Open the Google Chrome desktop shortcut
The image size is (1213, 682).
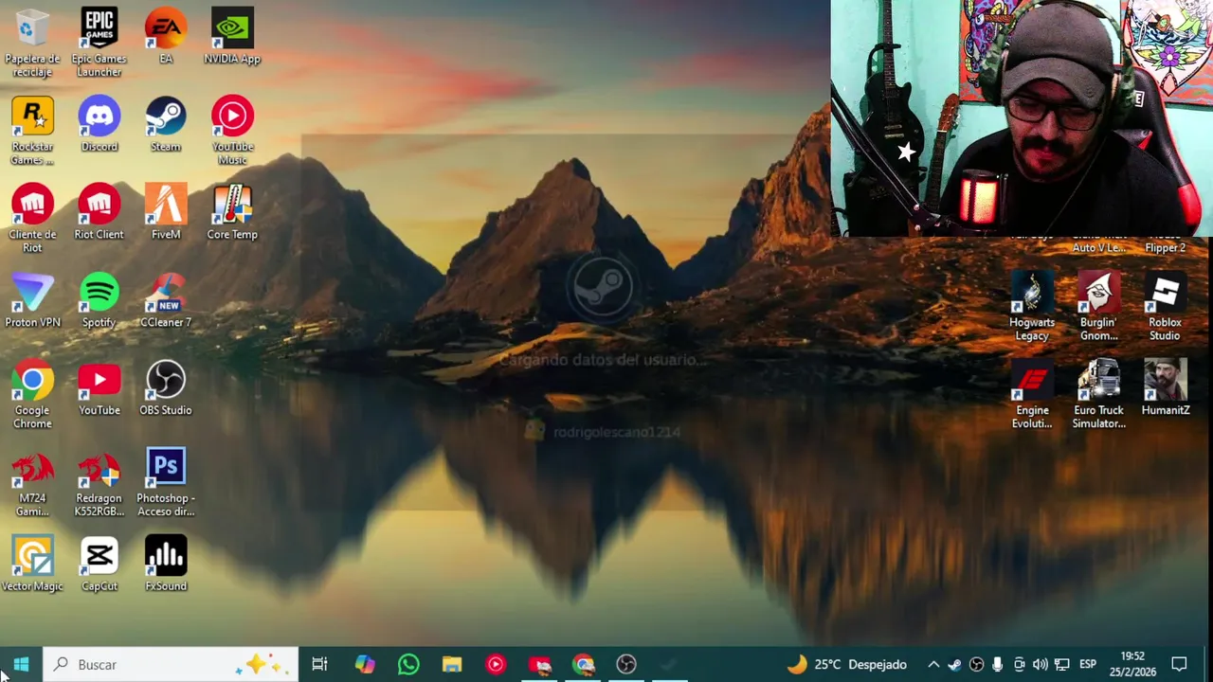click(32, 395)
